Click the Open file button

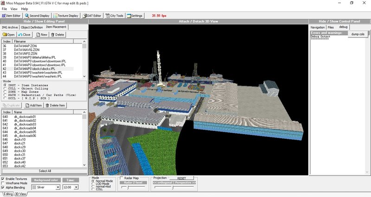click(x=8, y=35)
